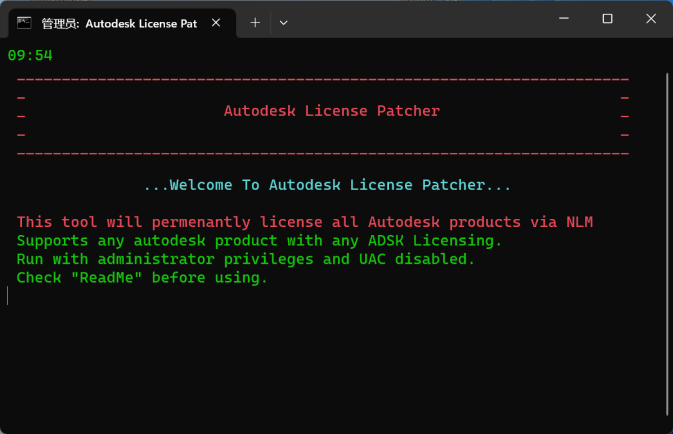The image size is (673, 434).
Task: Click the "Supports any autodesk product" line
Action: coord(259,241)
